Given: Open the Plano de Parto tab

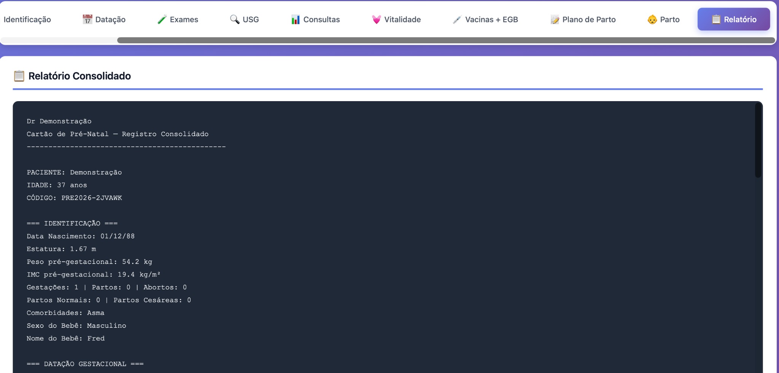Looking at the screenshot, I should point(583,19).
